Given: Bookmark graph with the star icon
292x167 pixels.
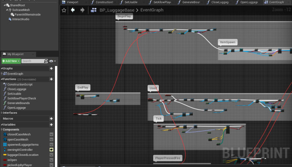Looking at the screenshot, I should pos(64,10).
